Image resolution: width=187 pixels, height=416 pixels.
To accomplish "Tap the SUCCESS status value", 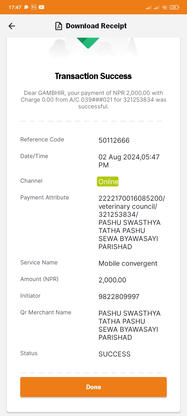I will click(115, 354).
